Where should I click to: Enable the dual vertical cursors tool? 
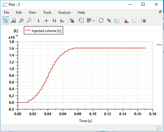pyautogui.click(x=54, y=21)
